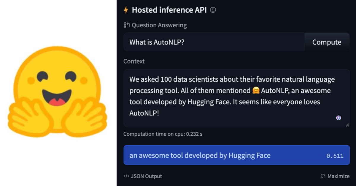
Task: Click the lightning bolt icon
Action: tap(126, 10)
